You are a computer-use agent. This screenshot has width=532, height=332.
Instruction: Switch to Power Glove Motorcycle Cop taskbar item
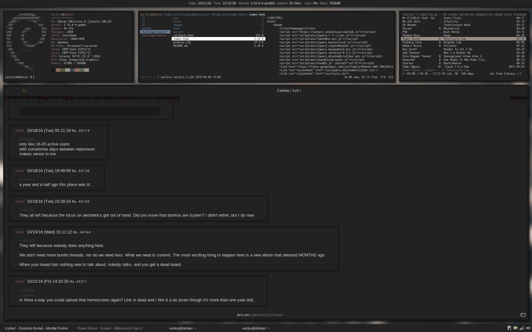[x=110, y=328]
